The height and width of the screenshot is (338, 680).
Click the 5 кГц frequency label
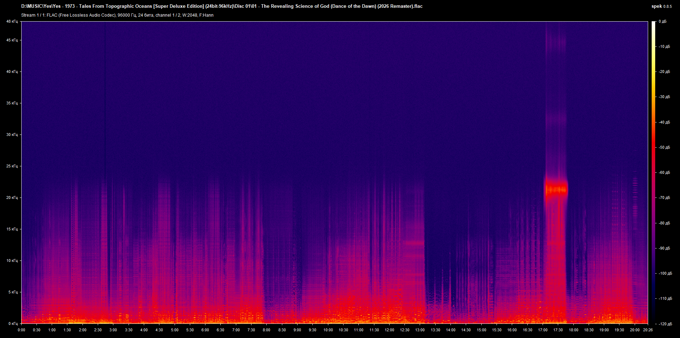pos(13,292)
